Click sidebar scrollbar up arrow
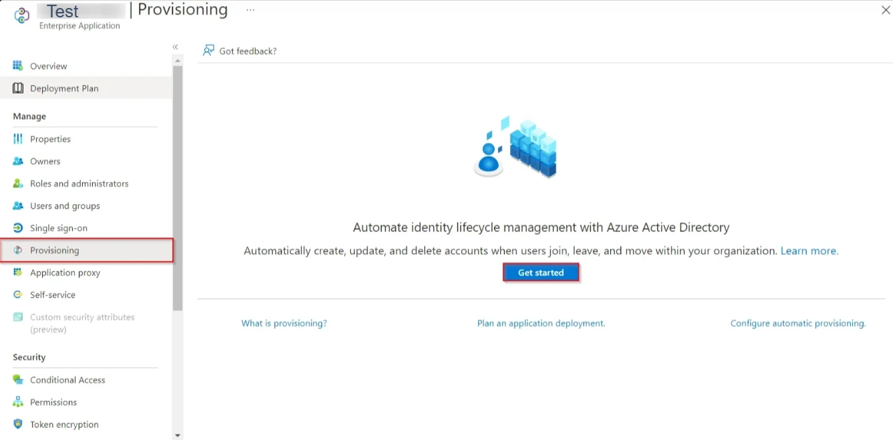 click(178, 61)
